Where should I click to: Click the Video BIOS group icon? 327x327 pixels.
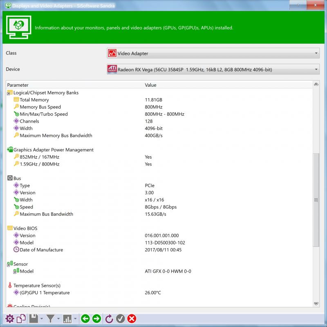coord(10,228)
